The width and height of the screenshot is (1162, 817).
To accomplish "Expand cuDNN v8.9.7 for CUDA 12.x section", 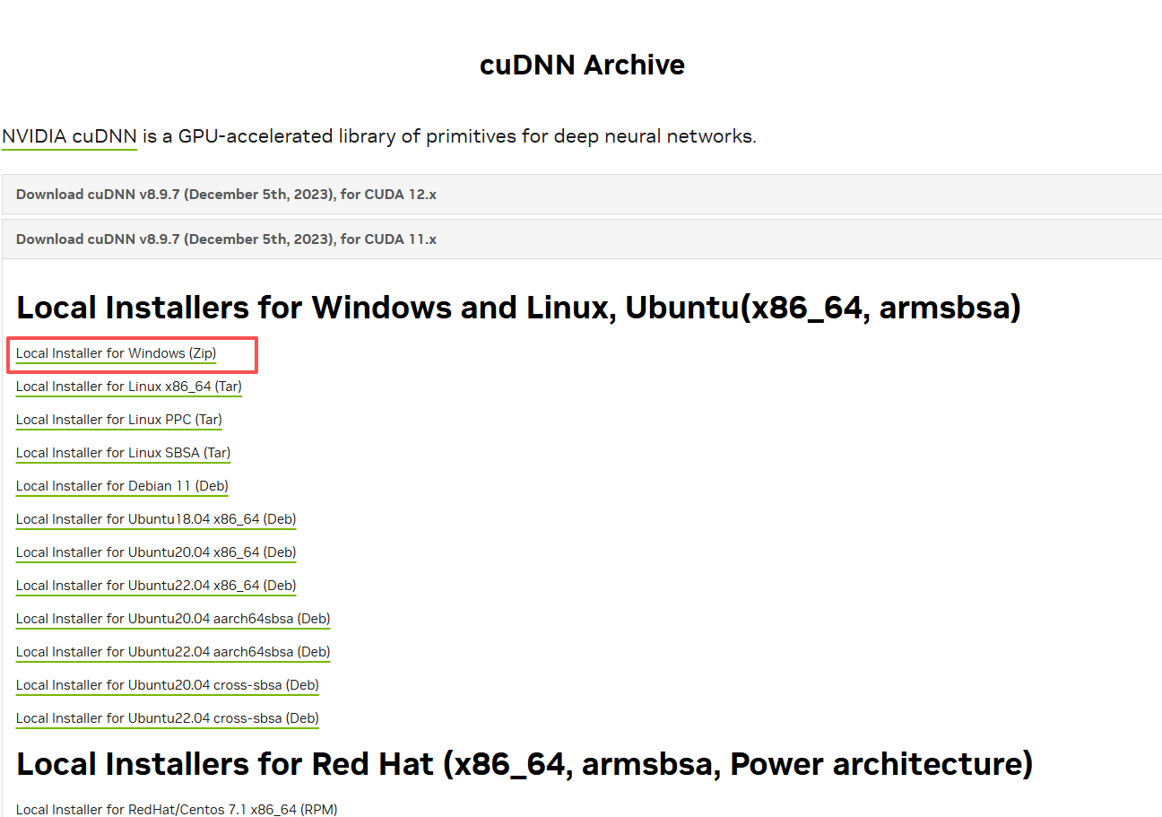I will pos(582,195).
